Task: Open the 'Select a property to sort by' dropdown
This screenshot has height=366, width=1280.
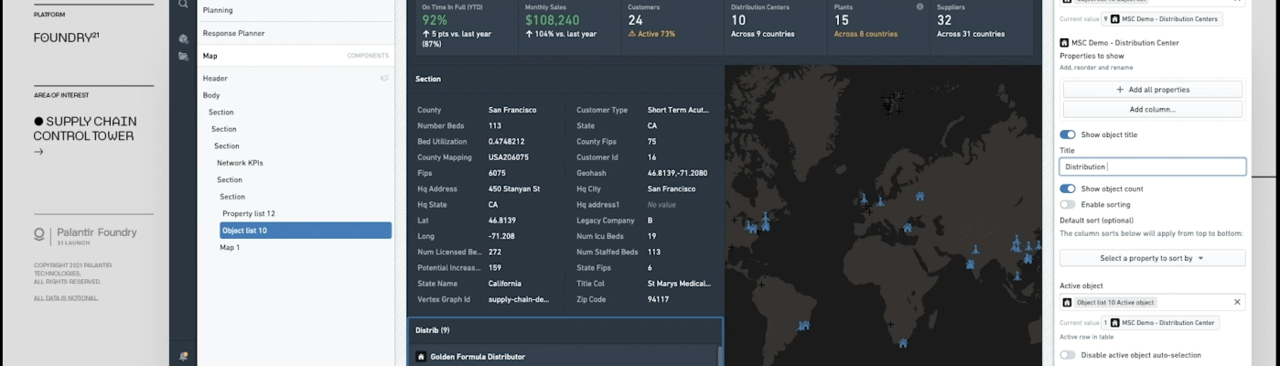Action: 1152,258
